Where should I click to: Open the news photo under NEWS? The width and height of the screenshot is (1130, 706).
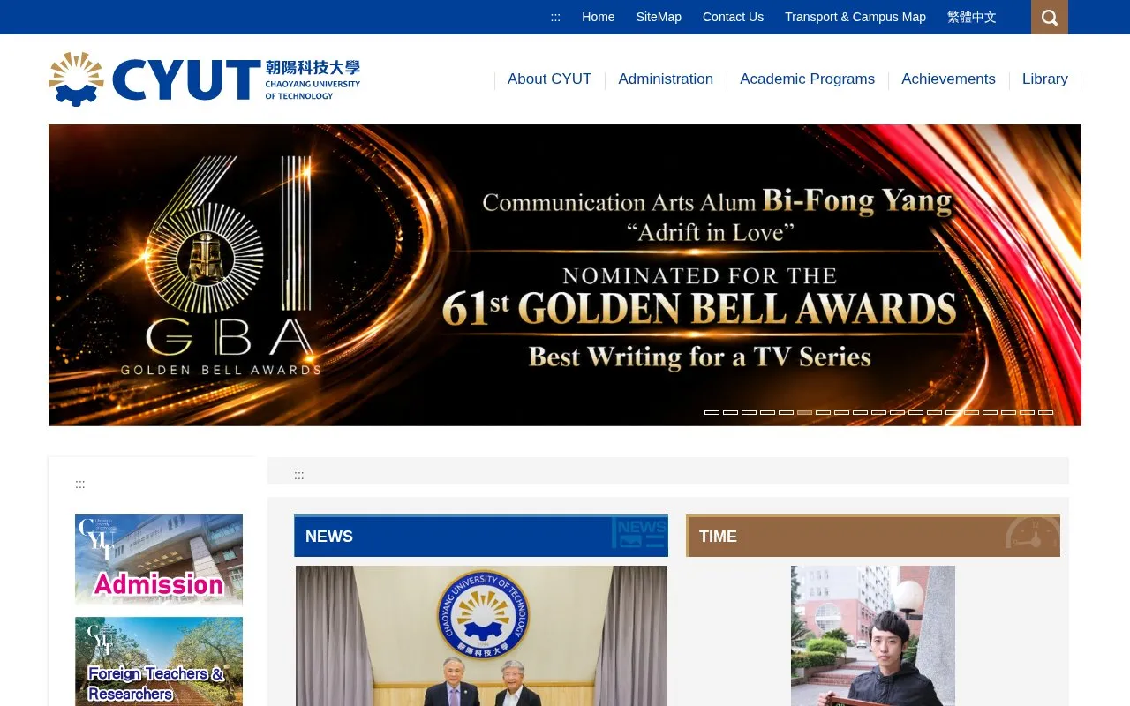pyautogui.click(x=481, y=635)
